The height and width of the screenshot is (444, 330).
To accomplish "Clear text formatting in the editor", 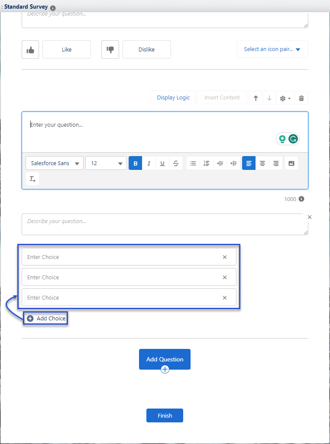I will (x=32, y=179).
